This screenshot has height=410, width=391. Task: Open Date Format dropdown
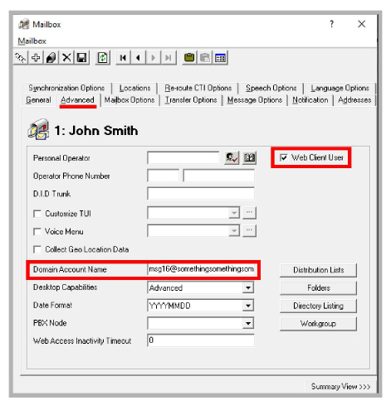click(x=248, y=306)
